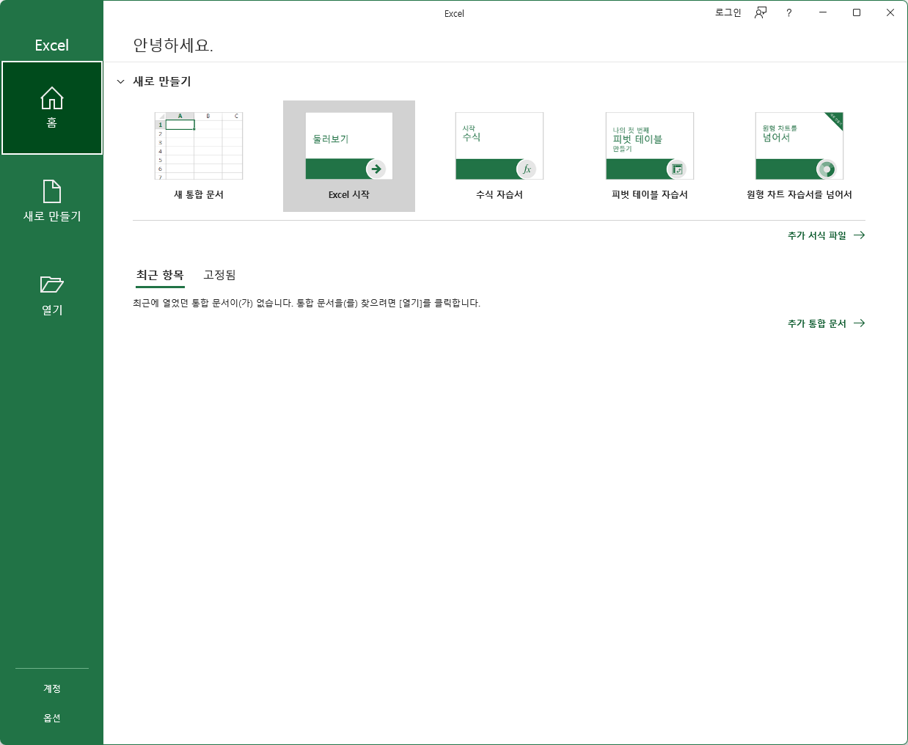Image resolution: width=908 pixels, height=745 pixels.
Task: Switch to the 최근 항목 tab
Action: point(160,275)
